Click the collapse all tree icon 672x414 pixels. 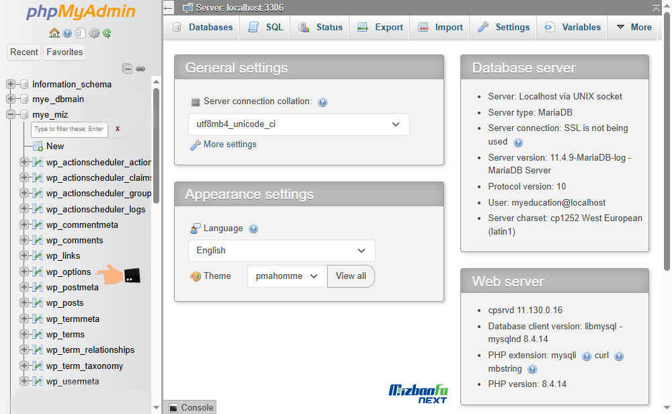coord(127,69)
